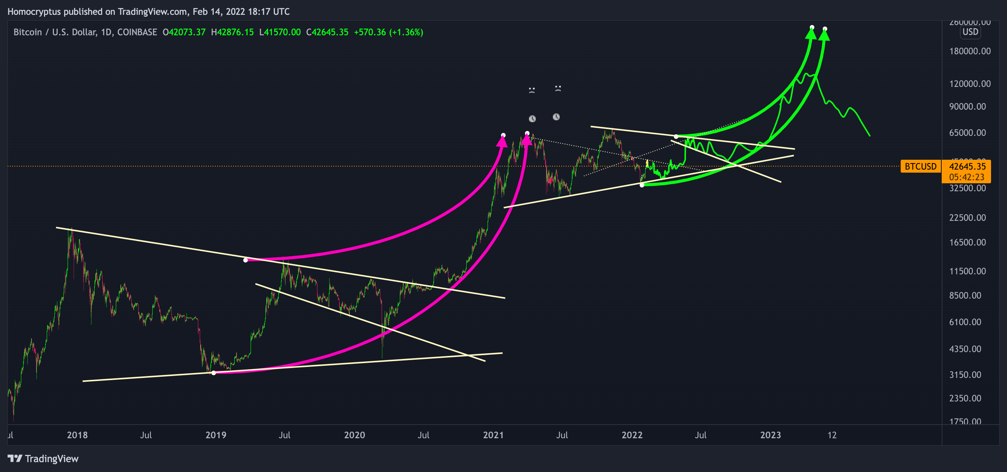This screenshot has width=1007, height=472.
Task: Click the 4350.00 price axis label
Action: pyautogui.click(x=965, y=349)
